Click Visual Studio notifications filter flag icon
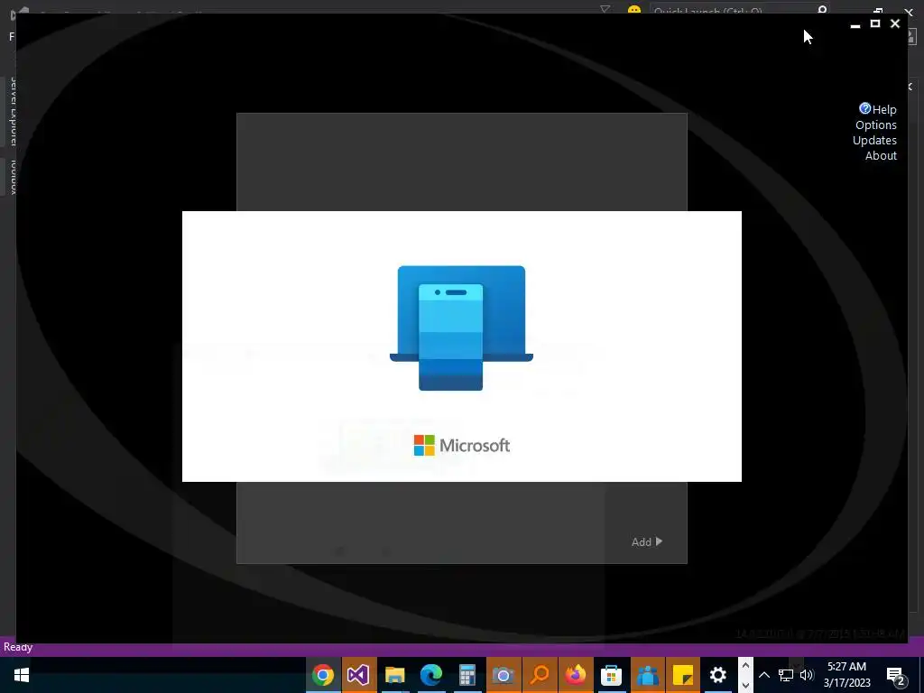Image resolution: width=924 pixels, height=693 pixels. pyautogui.click(x=605, y=9)
